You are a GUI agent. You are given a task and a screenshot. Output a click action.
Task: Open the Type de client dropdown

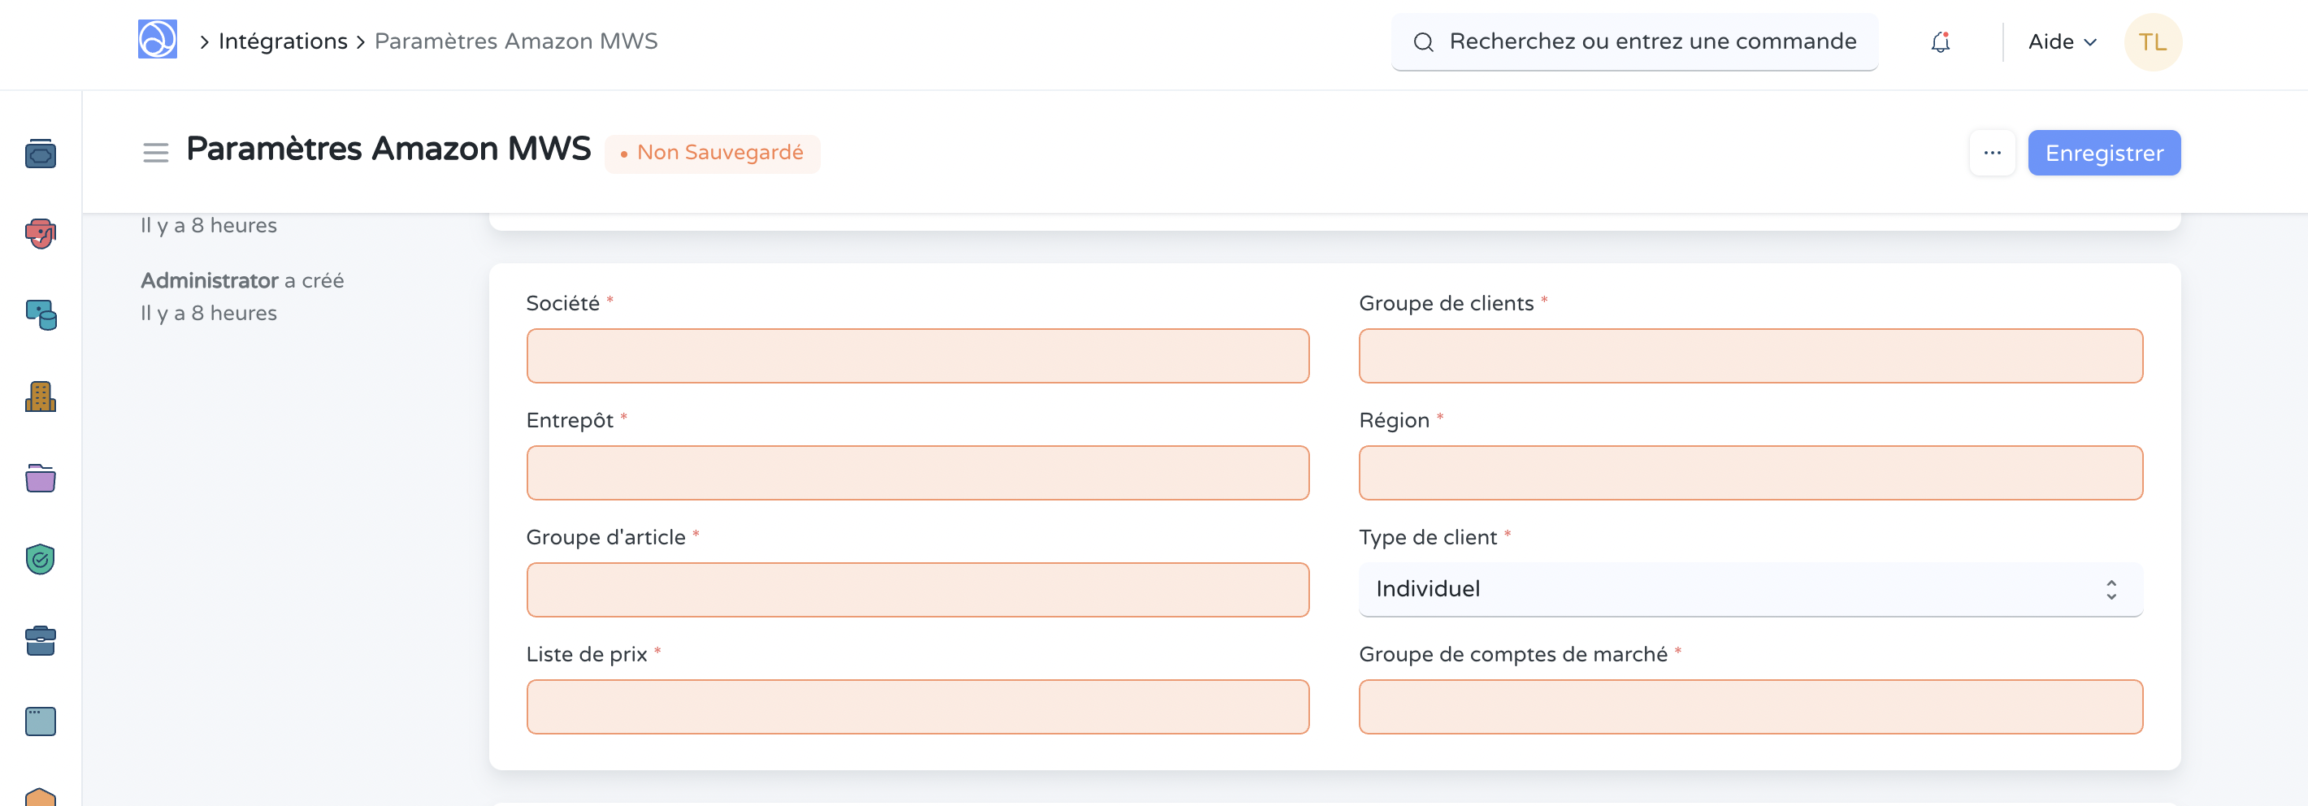pos(1750,589)
